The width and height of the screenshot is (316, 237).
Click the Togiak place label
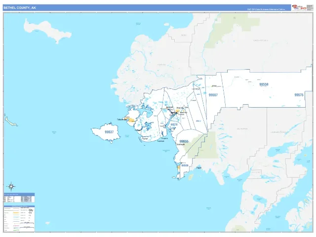pos(198,168)
